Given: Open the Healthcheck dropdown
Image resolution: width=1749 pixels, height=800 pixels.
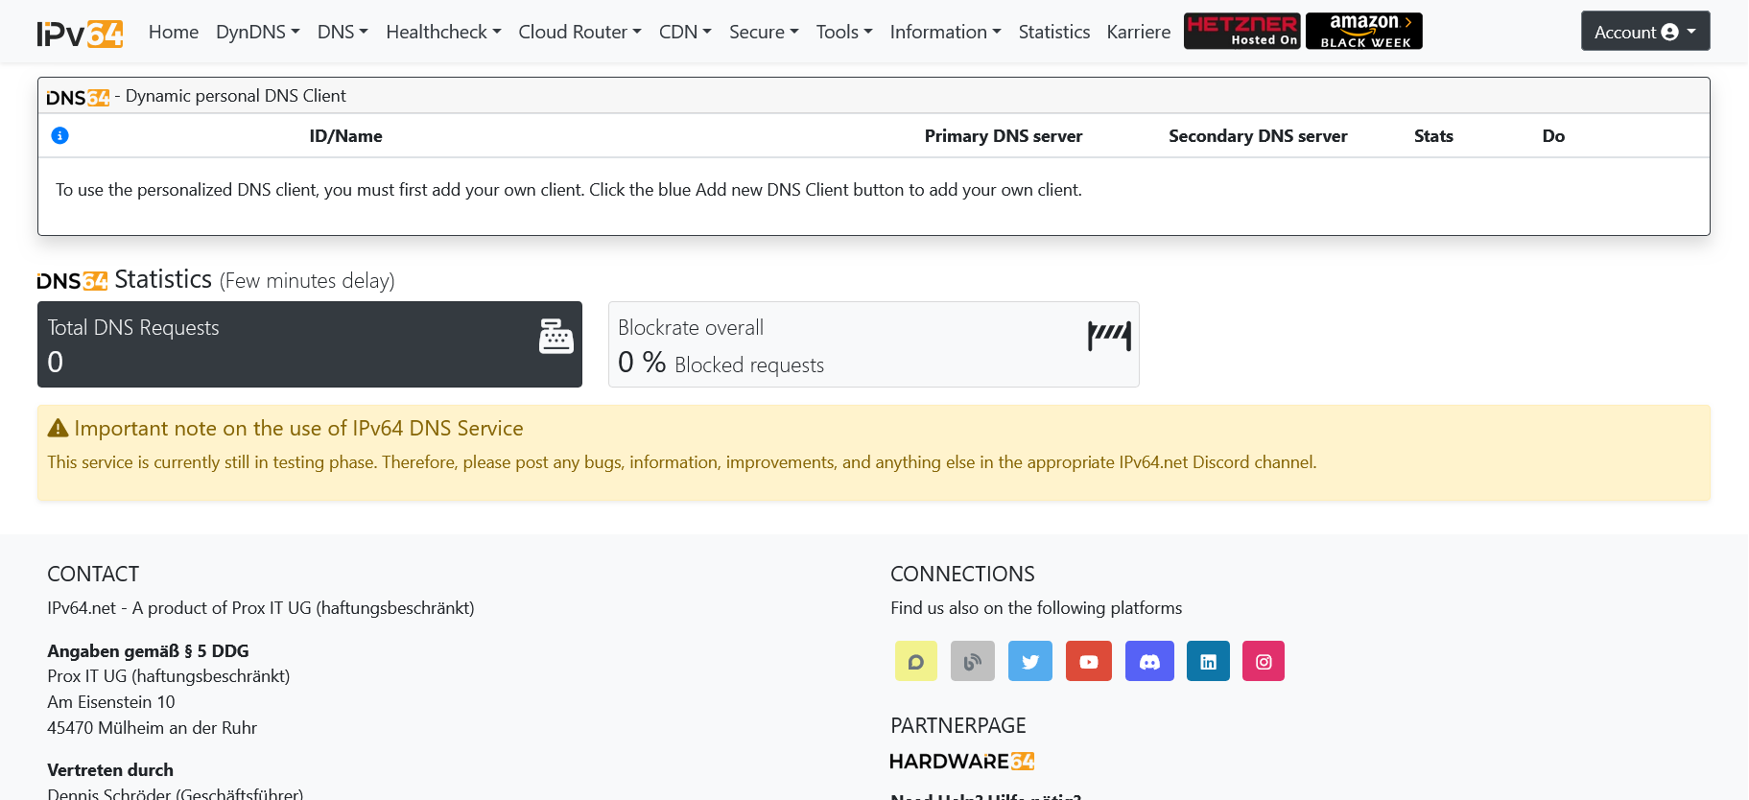Looking at the screenshot, I should tap(443, 32).
